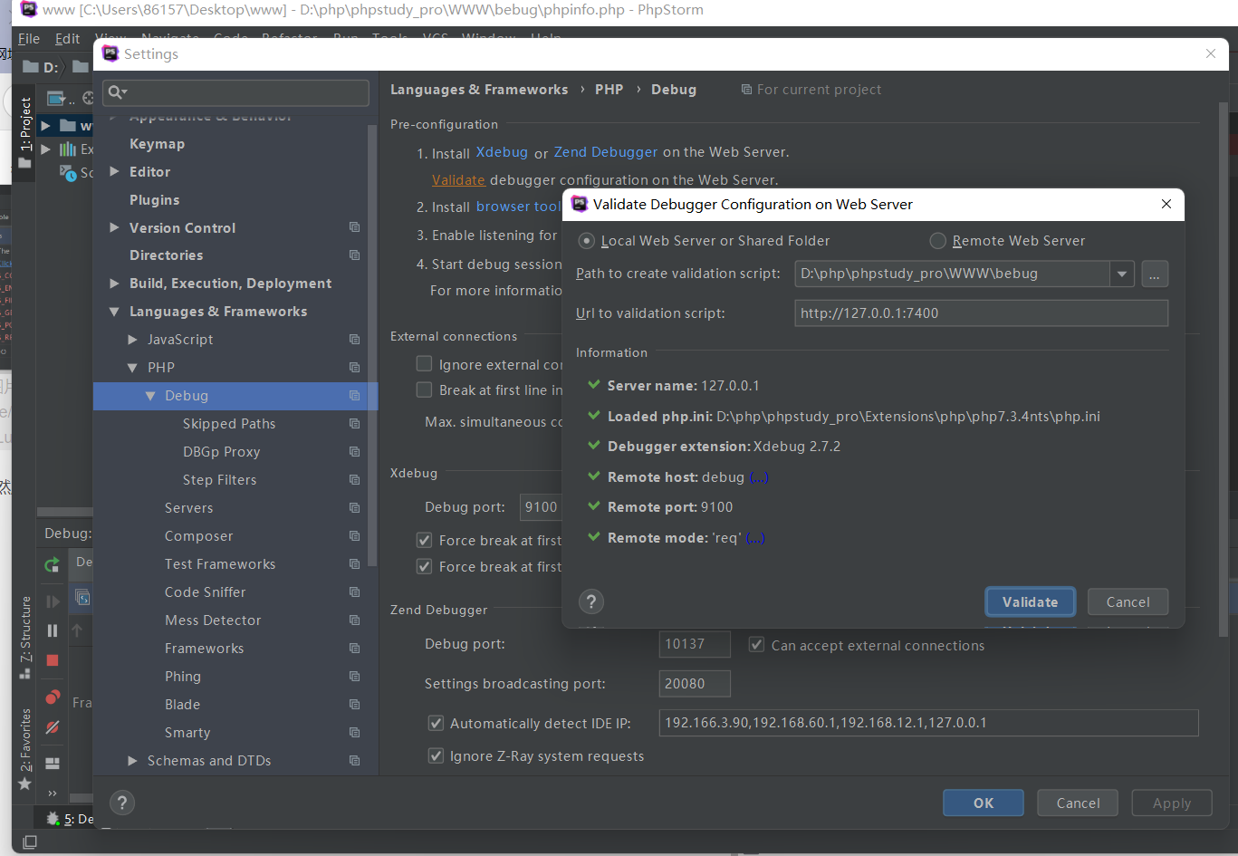This screenshot has width=1238, height=856.
Task: Collapse the Debug settings node
Action: 150,396
